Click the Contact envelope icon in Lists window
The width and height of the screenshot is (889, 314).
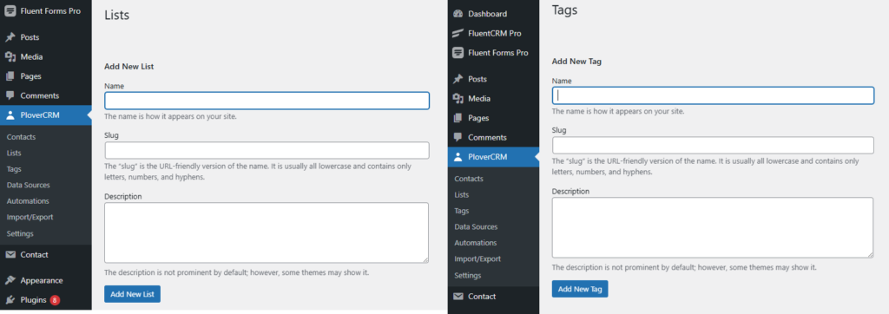point(10,254)
